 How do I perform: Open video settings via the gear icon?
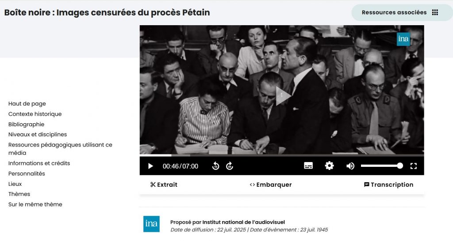[329, 166]
